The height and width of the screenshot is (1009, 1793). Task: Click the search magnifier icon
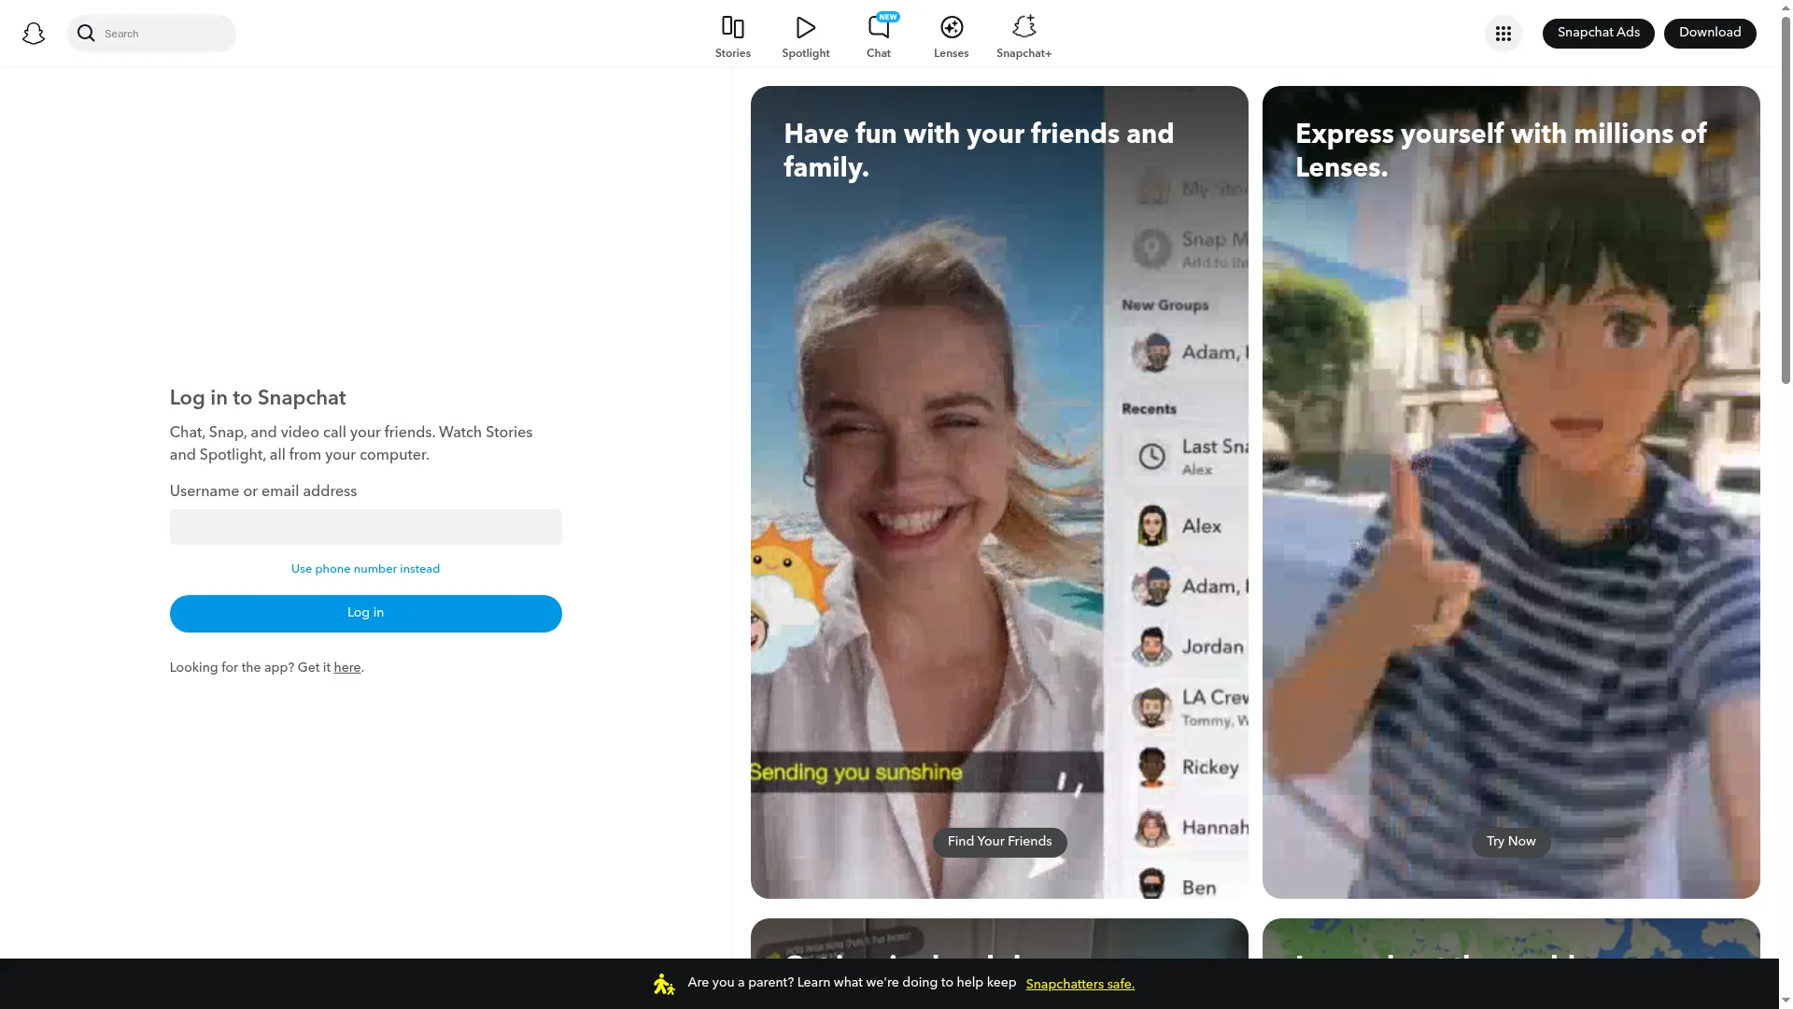[x=86, y=34]
